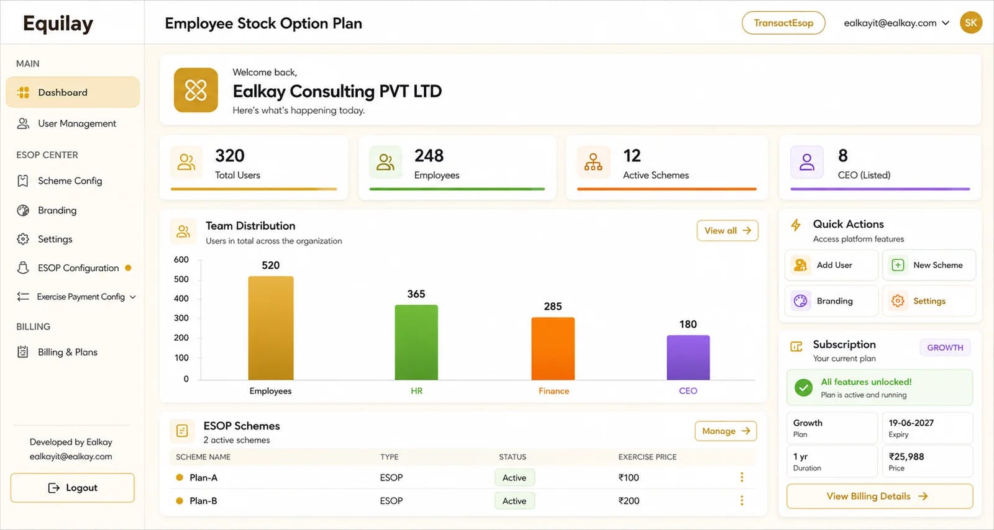Click View all in Team Distribution

727,230
